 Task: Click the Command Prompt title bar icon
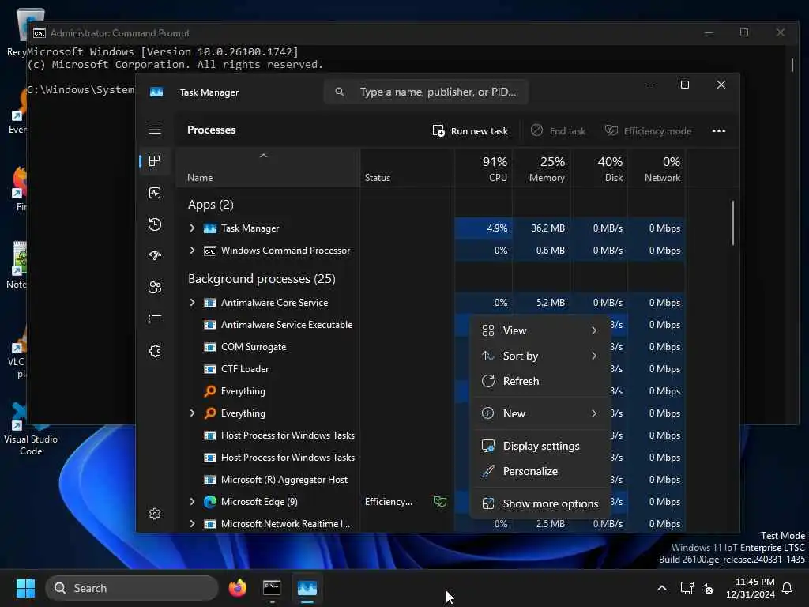click(x=40, y=33)
